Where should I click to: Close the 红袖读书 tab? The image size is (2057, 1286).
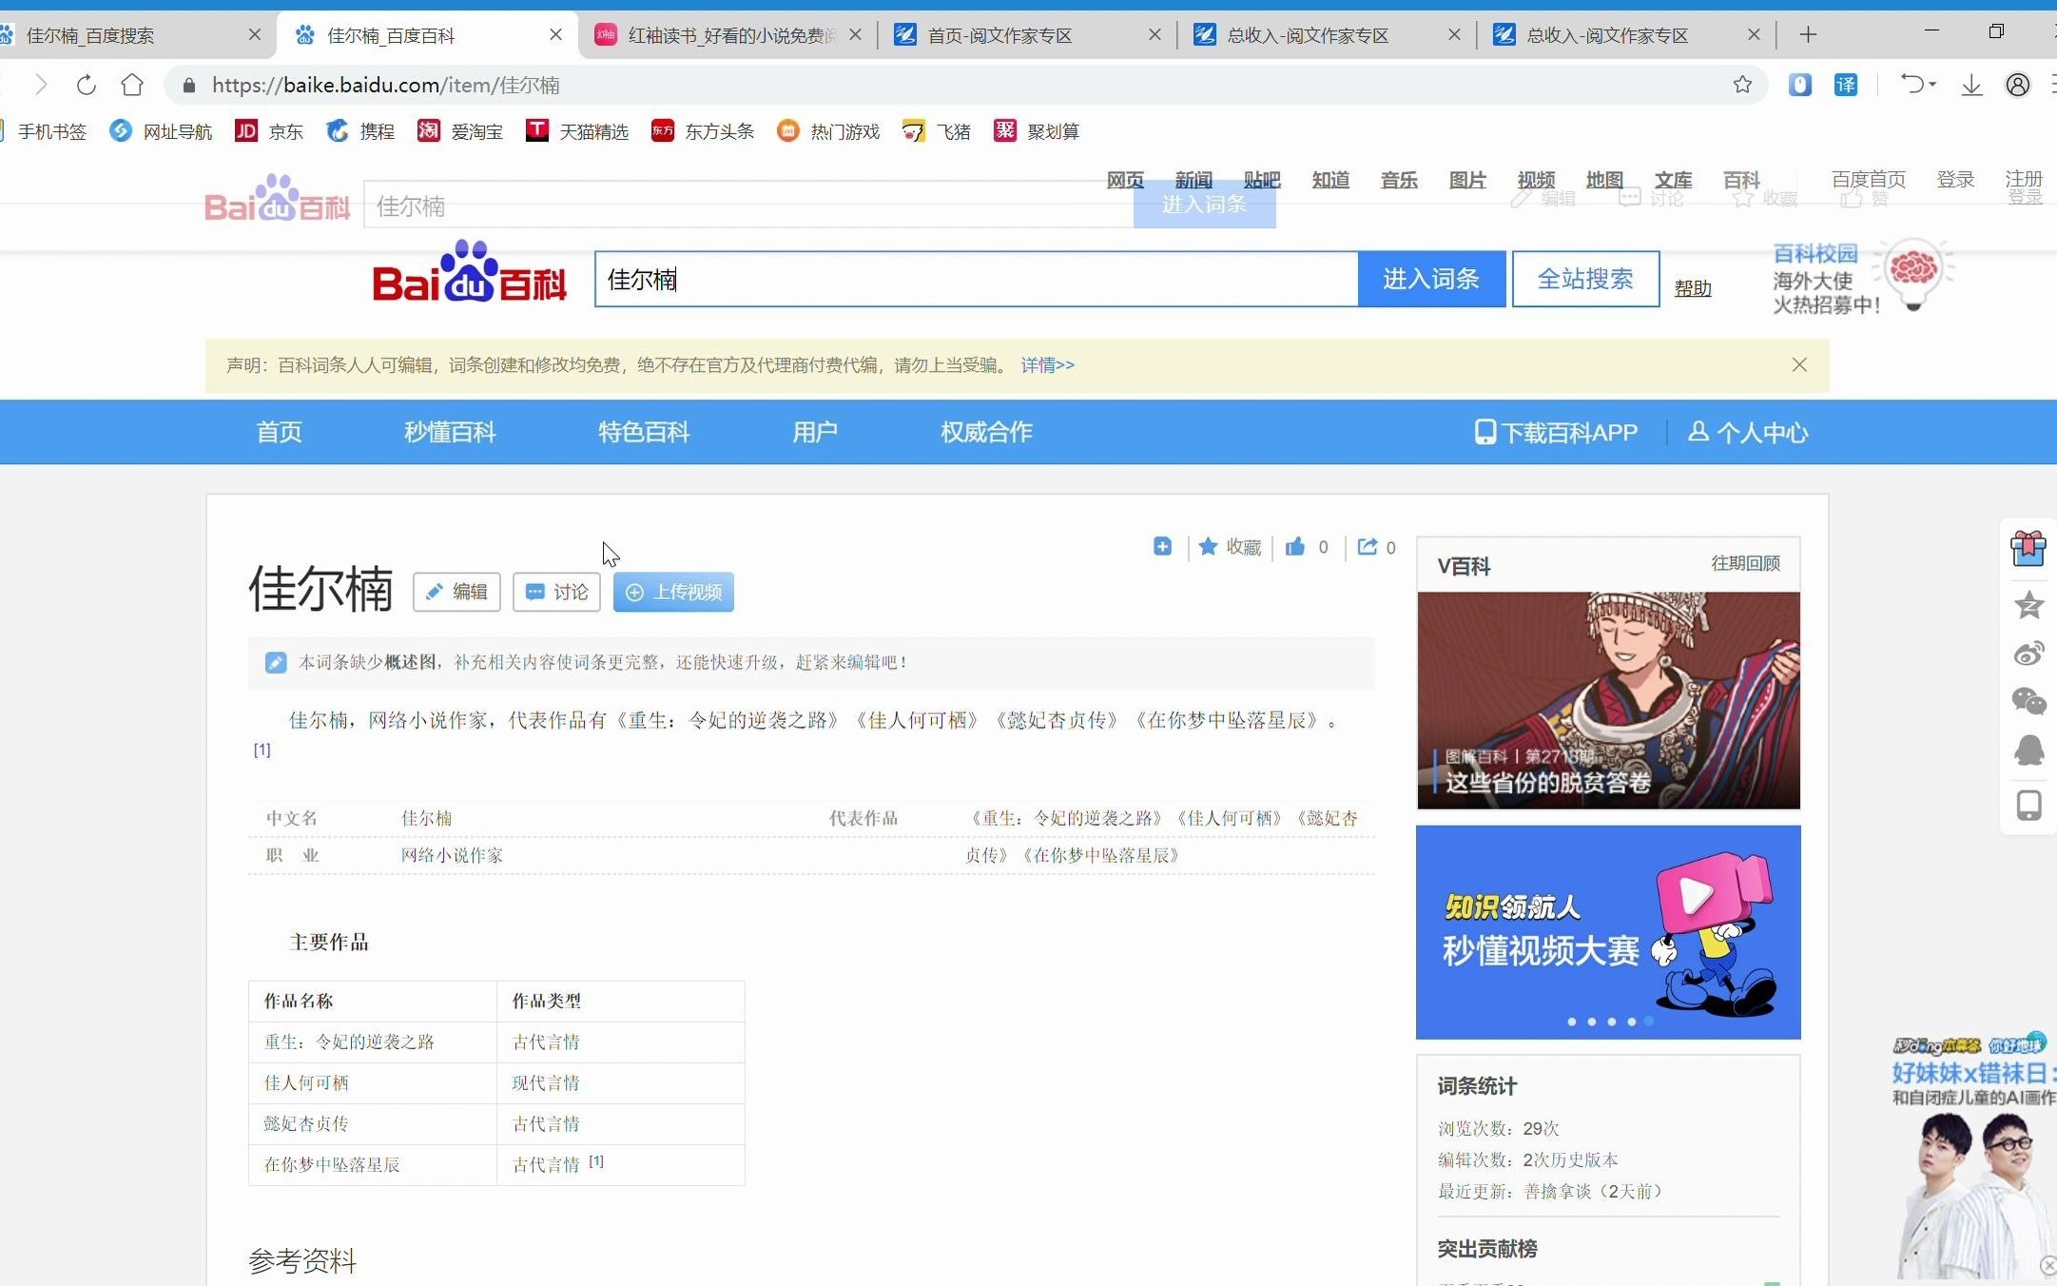(855, 35)
